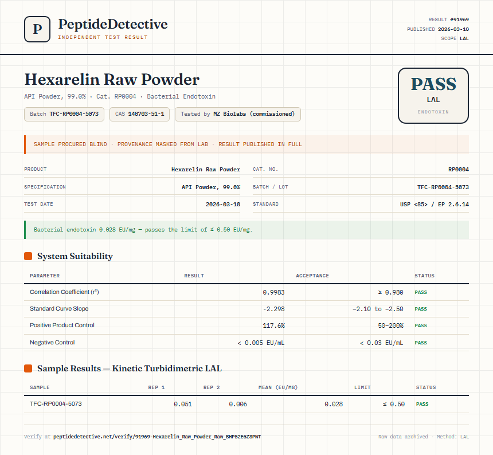The height and width of the screenshot is (455, 493).
Task: Click the PASS LAL endotoxin badge
Action: click(433, 96)
